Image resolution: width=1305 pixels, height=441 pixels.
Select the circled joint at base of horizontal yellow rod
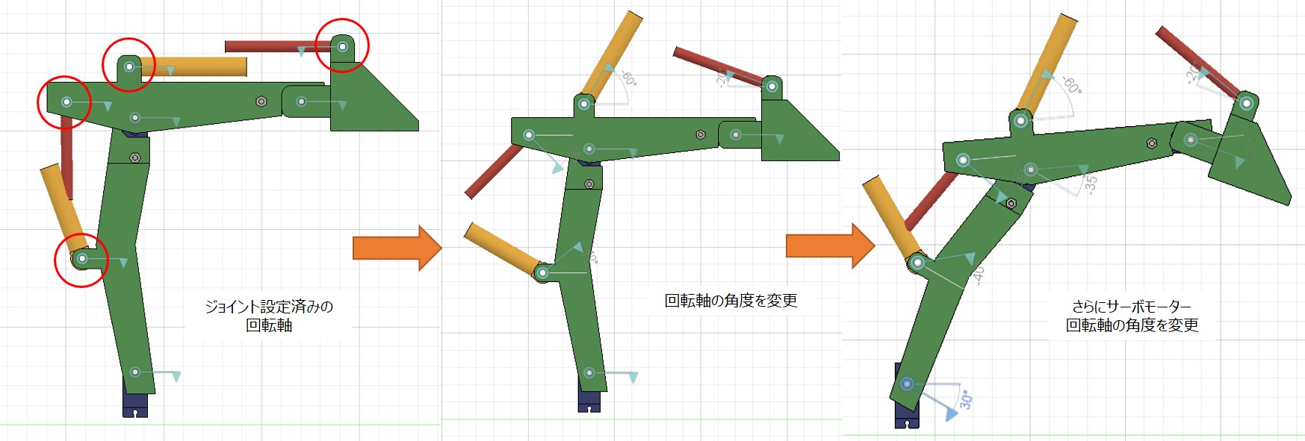(129, 66)
